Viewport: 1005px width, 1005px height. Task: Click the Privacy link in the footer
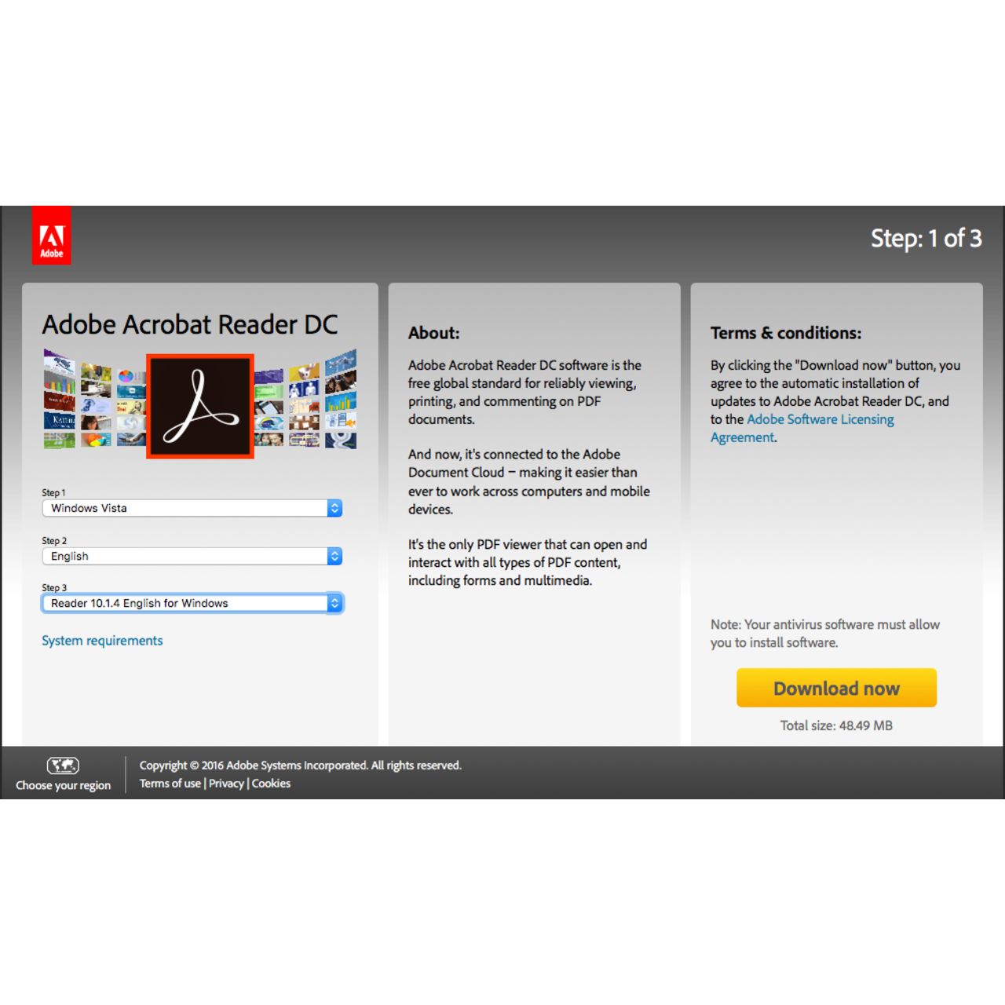pyautogui.click(x=226, y=783)
